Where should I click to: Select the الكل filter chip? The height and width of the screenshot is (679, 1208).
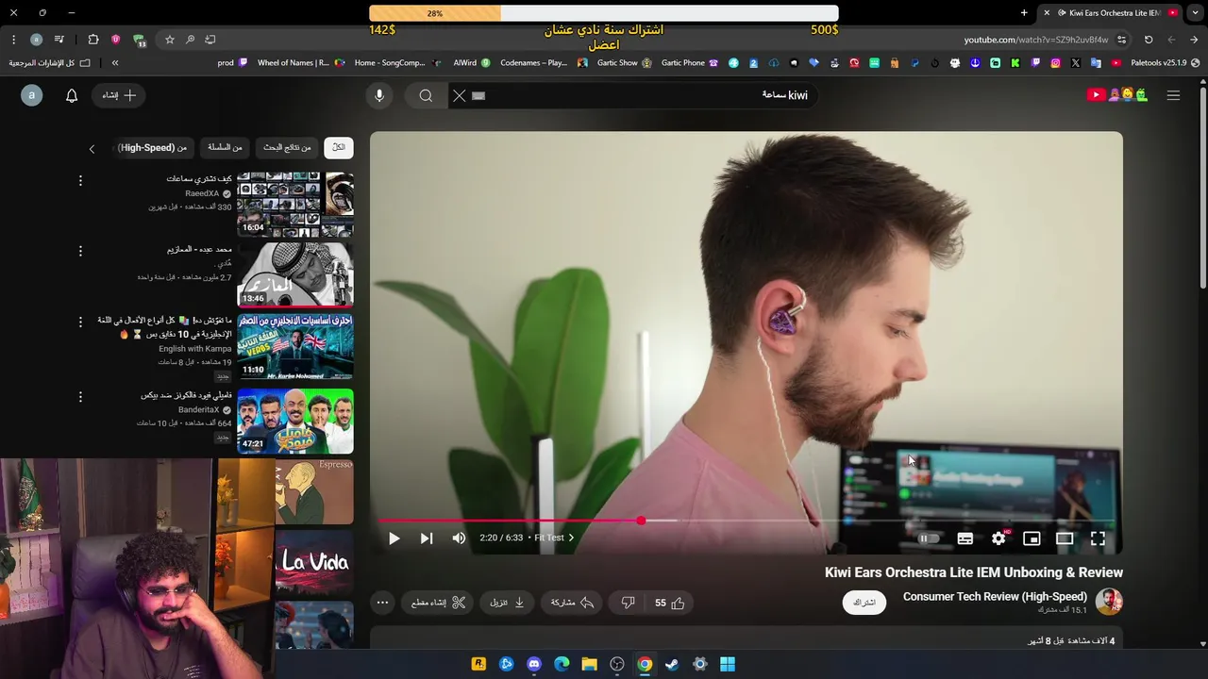[x=339, y=147]
